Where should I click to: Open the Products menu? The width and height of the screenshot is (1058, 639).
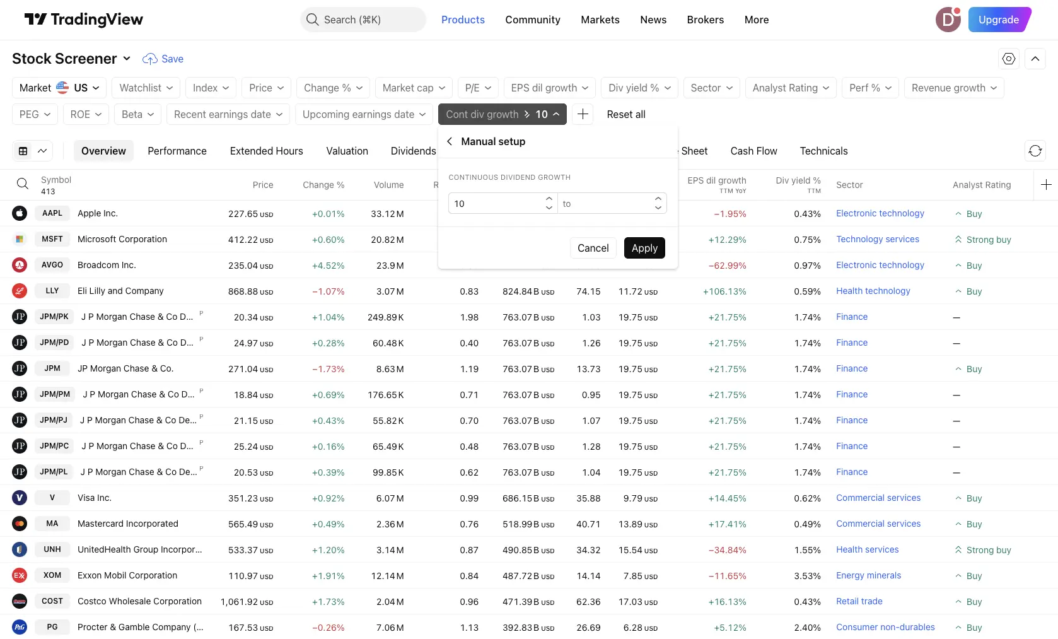click(x=463, y=20)
